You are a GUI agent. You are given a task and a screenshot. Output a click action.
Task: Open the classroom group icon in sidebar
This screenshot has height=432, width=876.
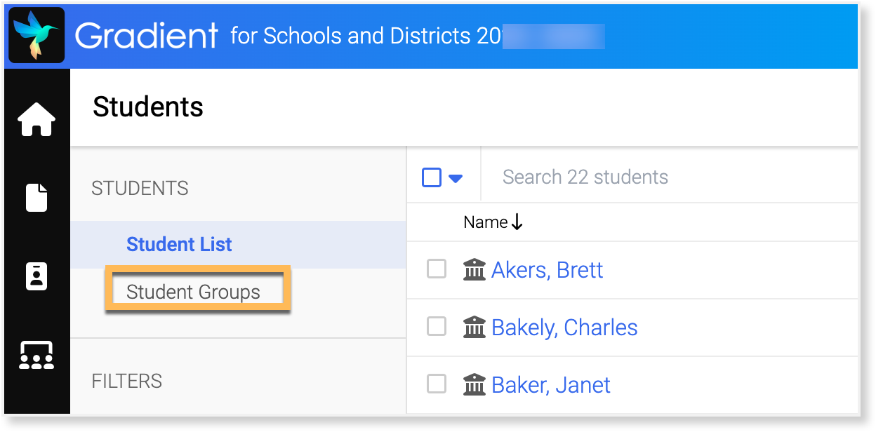click(x=36, y=356)
